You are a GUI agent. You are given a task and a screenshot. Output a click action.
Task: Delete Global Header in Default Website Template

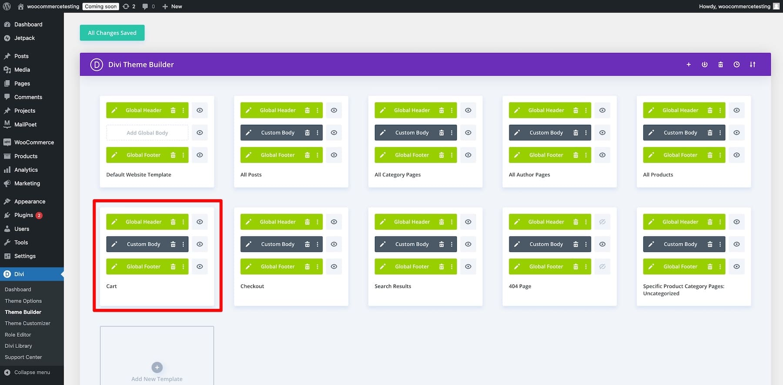tap(173, 110)
